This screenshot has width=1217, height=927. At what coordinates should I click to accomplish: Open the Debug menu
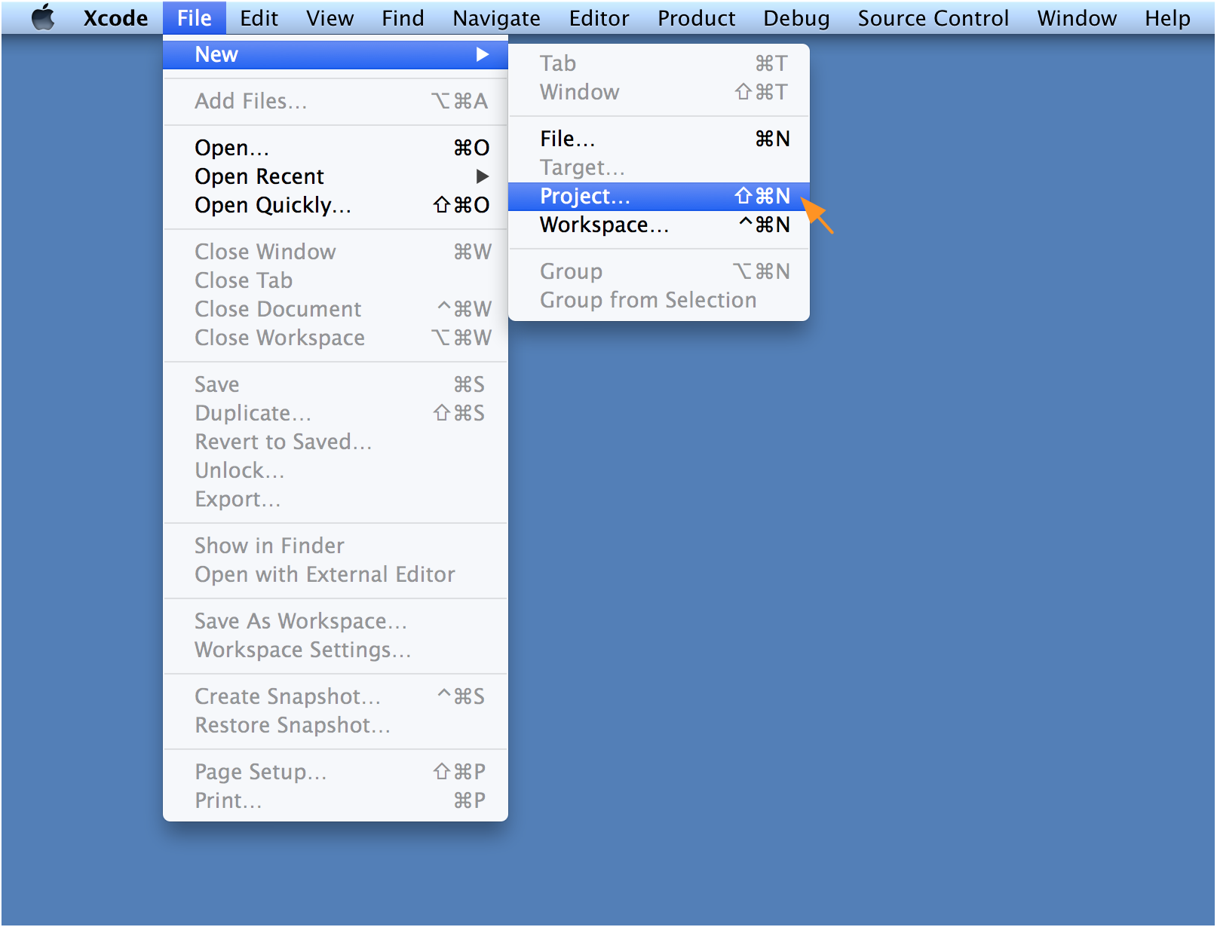pos(796,18)
